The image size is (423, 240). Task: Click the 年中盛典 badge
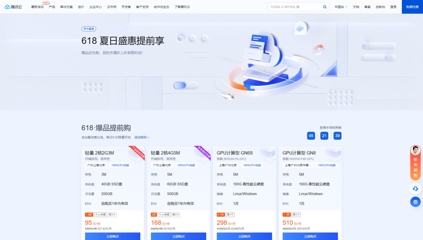click(x=89, y=29)
